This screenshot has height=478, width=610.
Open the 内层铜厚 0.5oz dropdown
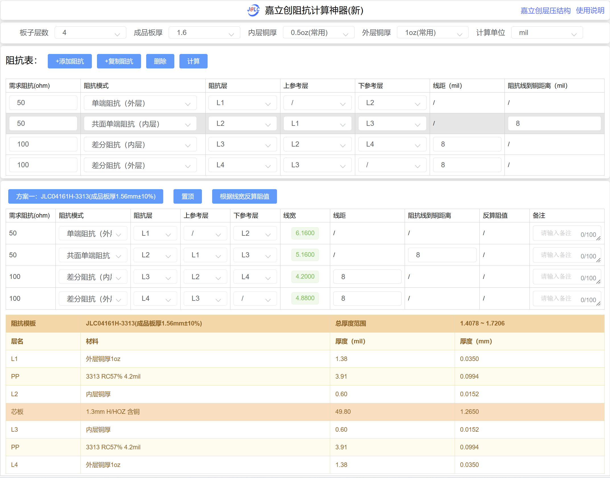coord(319,33)
